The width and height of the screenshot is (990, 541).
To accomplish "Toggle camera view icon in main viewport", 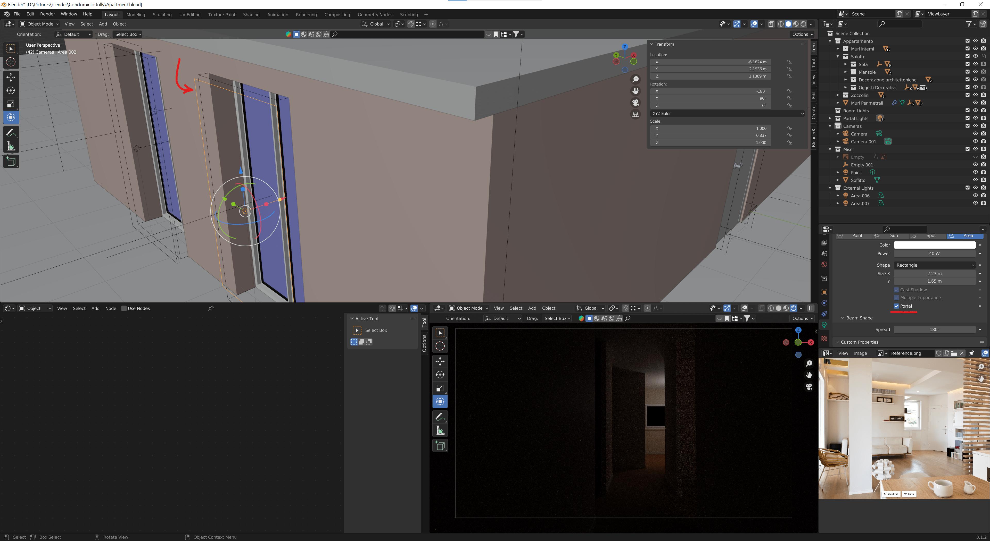I will point(636,103).
